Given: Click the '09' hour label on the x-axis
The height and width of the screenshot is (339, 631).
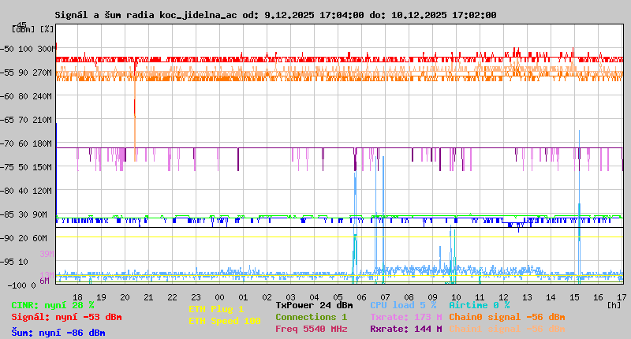Looking at the screenshot, I should 432,297.
